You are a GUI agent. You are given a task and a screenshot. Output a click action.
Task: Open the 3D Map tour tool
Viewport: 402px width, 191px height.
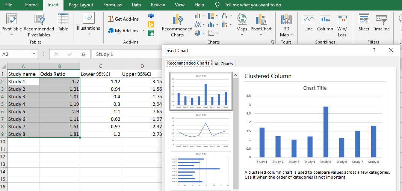286,25
